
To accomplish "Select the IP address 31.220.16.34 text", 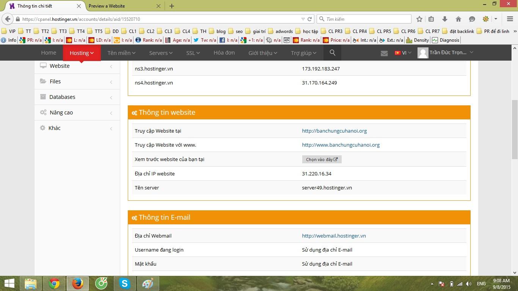I will click(x=317, y=174).
